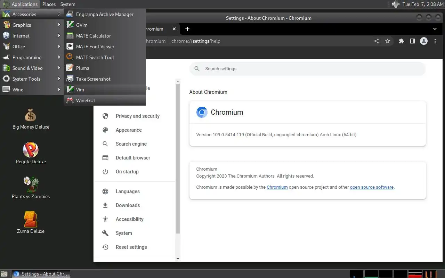445x278 pixels.
Task: Open the Places menu
Action: coord(49,4)
